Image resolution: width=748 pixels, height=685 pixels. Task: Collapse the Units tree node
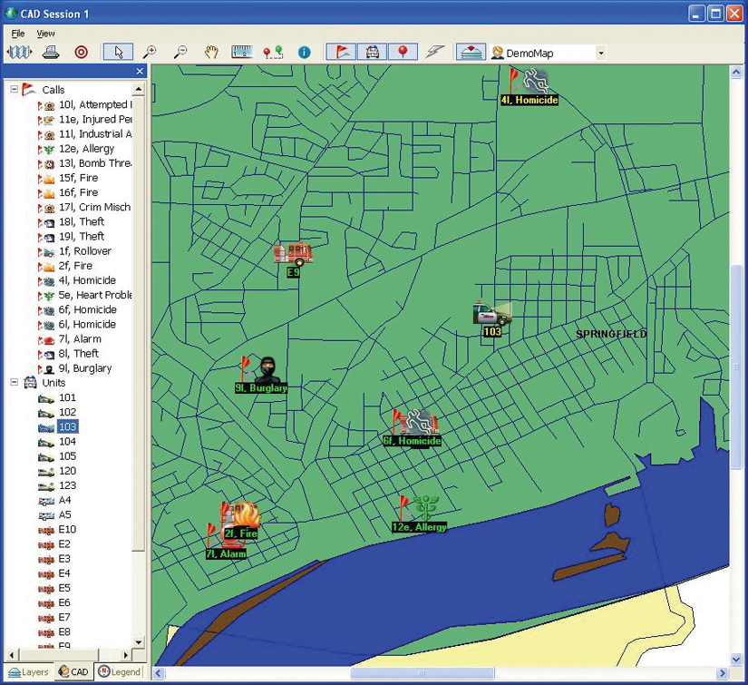pos(15,383)
